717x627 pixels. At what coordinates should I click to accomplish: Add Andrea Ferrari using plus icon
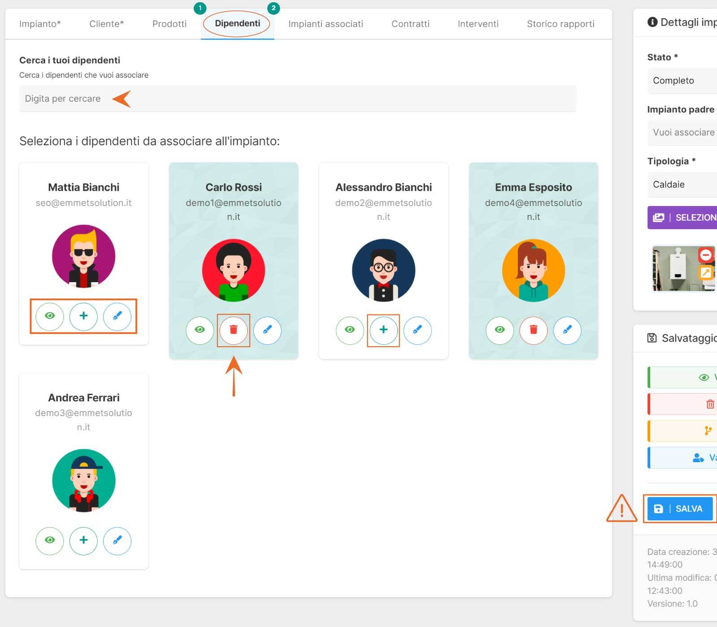[x=83, y=541]
